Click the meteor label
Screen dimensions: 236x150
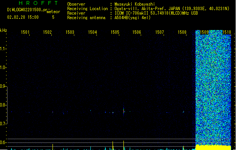coord(53,12)
